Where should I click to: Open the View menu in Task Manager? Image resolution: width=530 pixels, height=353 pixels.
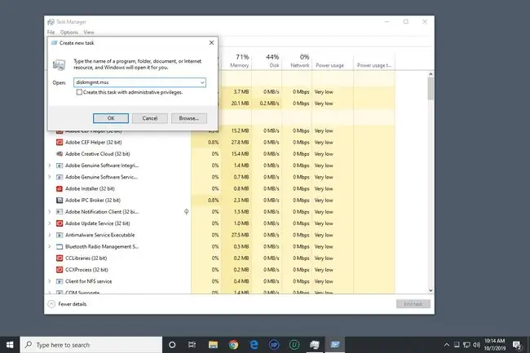89,32
